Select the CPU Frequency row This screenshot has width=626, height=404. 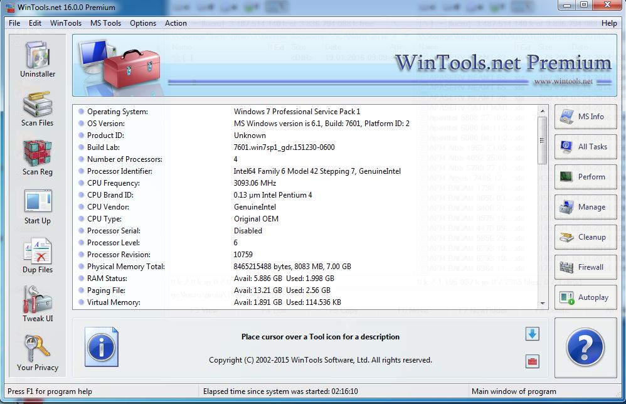pyautogui.click(x=305, y=183)
